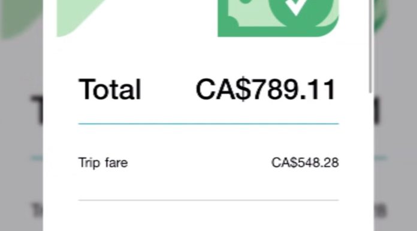
Task: Click the green banknote illustration
Action: pos(278,18)
